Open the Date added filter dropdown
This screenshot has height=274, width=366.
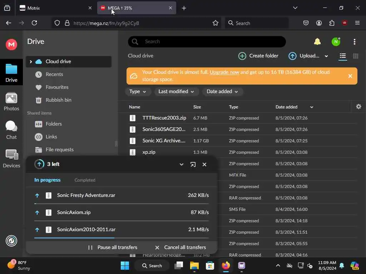(222, 92)
